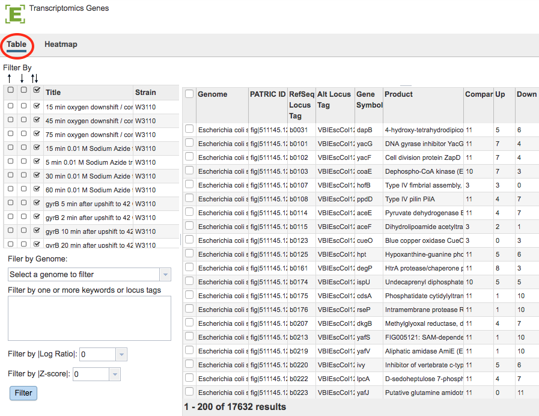Click the '1 - 200 of 17632 results' status text
539x416 pixels.
(x=235, y=407)
